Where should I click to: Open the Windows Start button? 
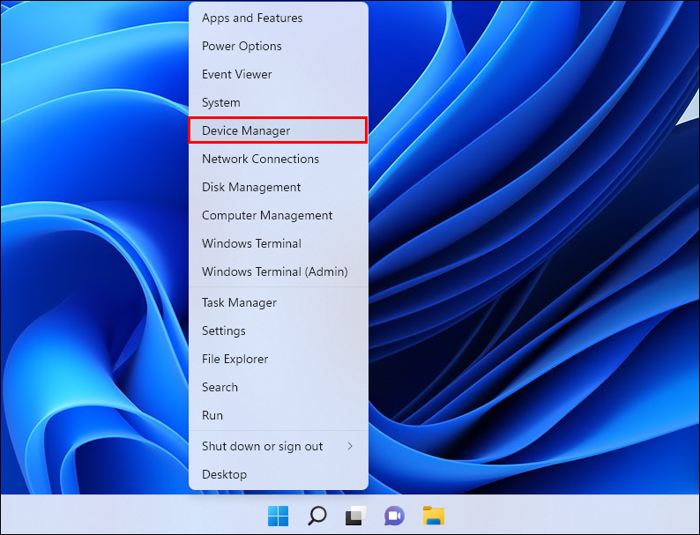[278, 516]
